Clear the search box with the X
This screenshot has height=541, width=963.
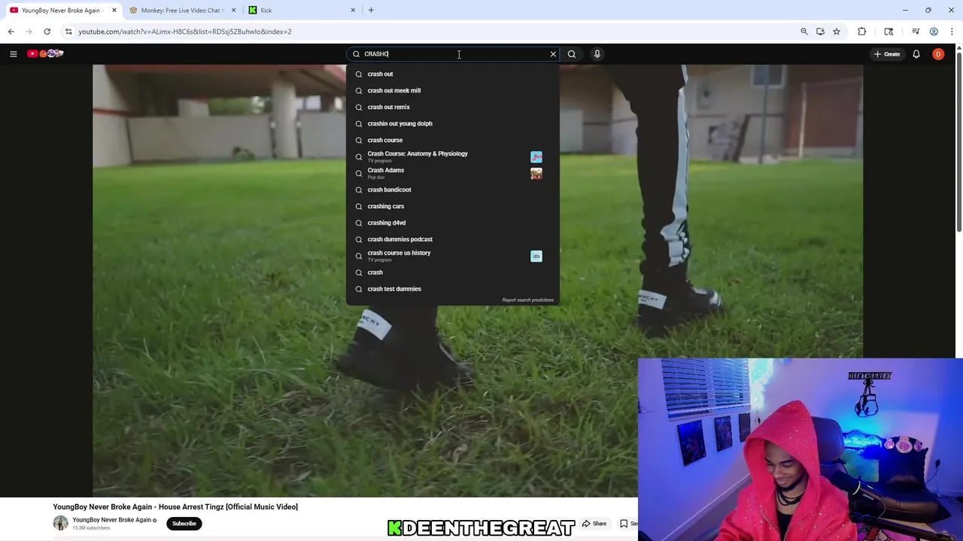tap(553, 54)
